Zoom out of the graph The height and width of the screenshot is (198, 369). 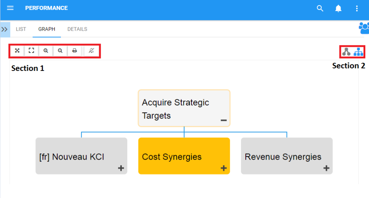click(x=60, y=51)
